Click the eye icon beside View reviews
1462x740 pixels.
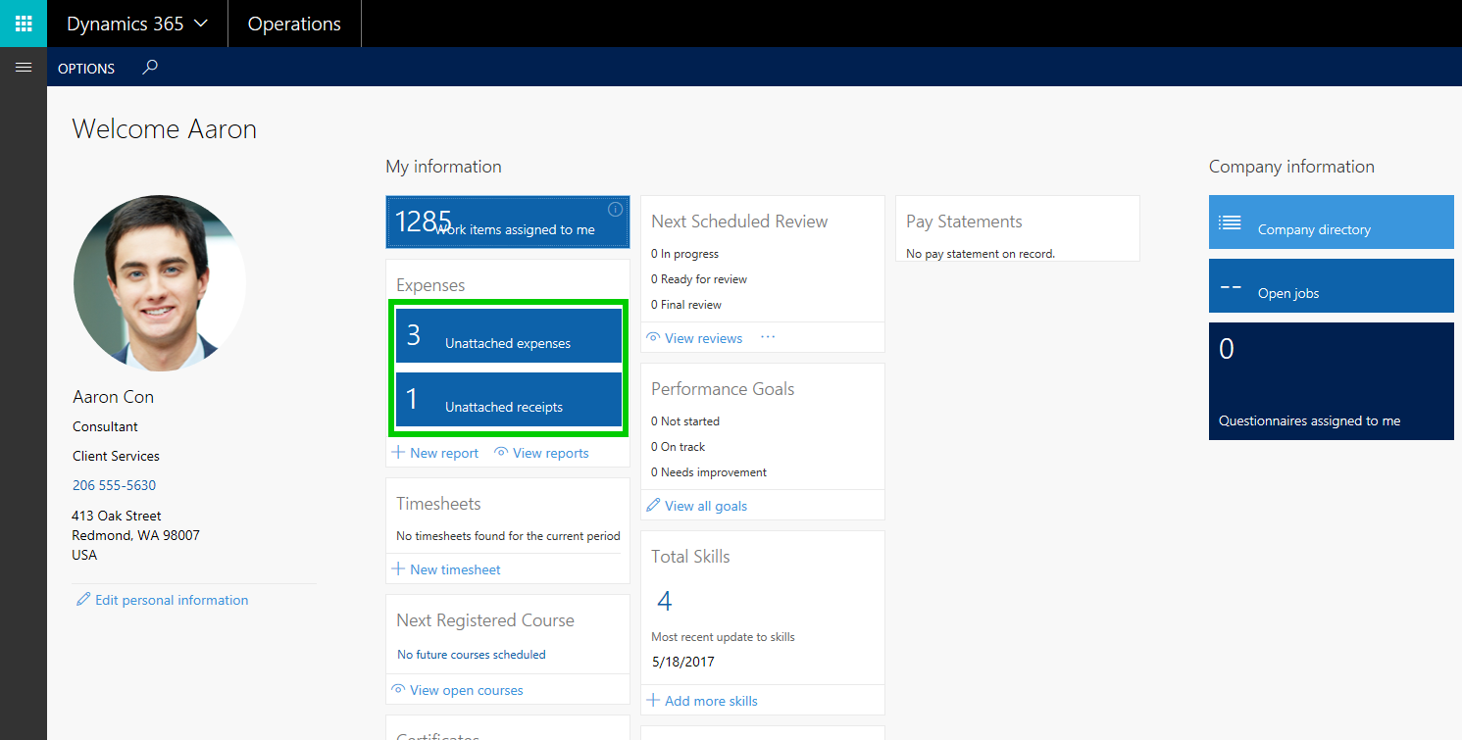tap(653, 338)
